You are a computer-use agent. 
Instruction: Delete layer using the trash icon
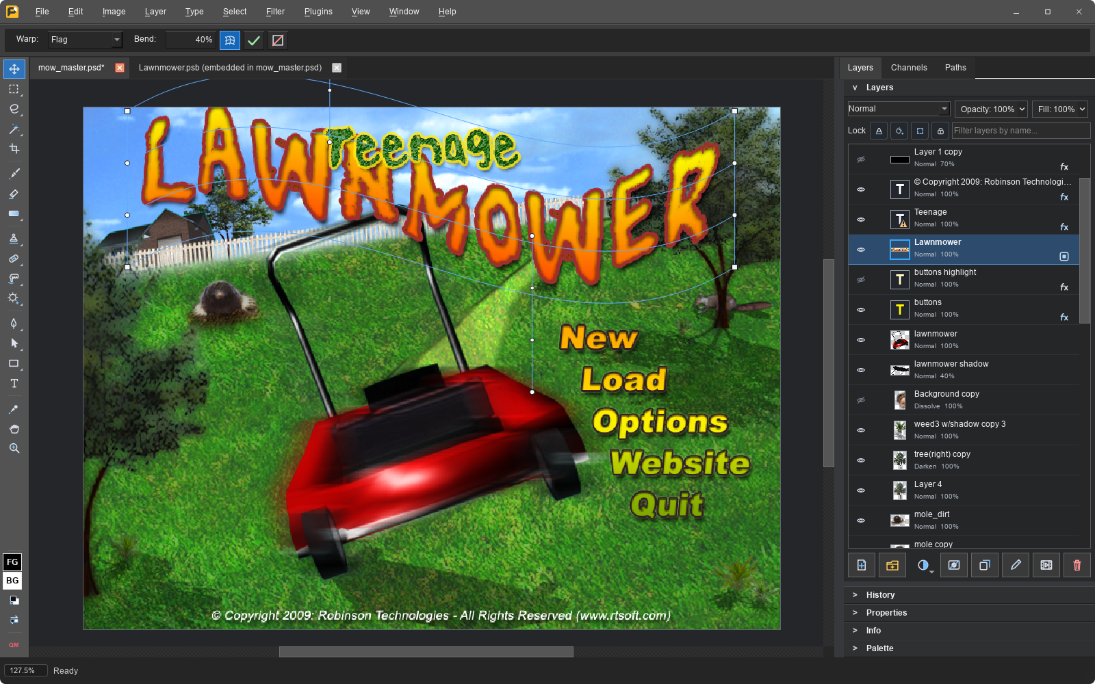[x=1077, y=565]
